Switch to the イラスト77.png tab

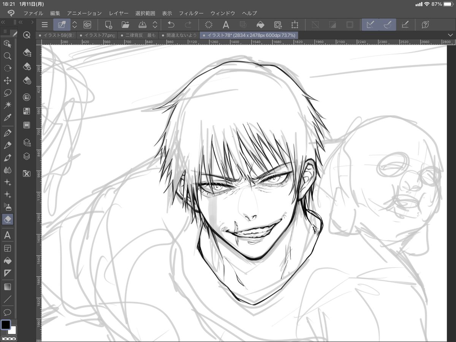tap(98, 35)
